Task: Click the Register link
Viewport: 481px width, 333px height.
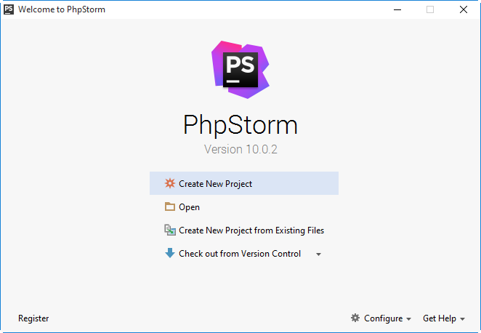Action: [x=33, y=318]
